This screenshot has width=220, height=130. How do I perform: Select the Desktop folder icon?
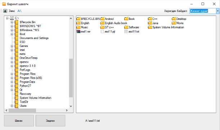click(174, 19)
